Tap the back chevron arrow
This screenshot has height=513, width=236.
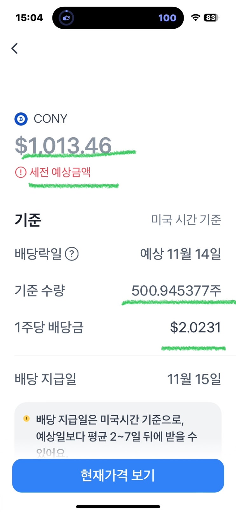pos(15,48)
